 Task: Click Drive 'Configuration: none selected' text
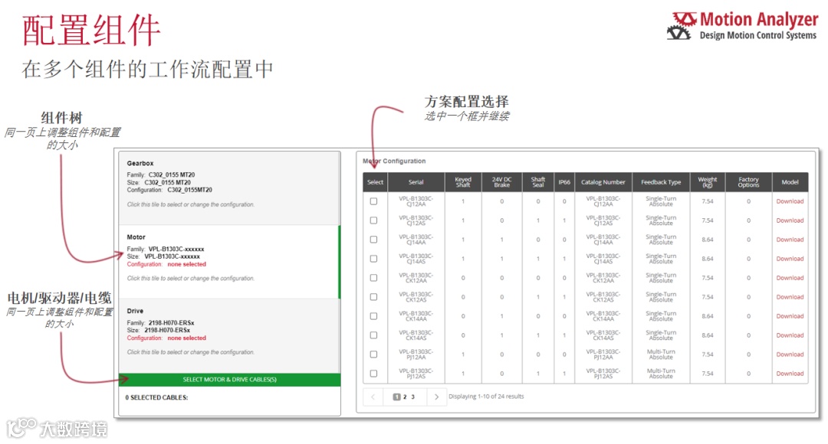(x=166, y=338)
